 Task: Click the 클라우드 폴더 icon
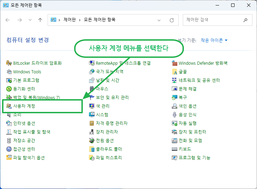click(92, 149)
